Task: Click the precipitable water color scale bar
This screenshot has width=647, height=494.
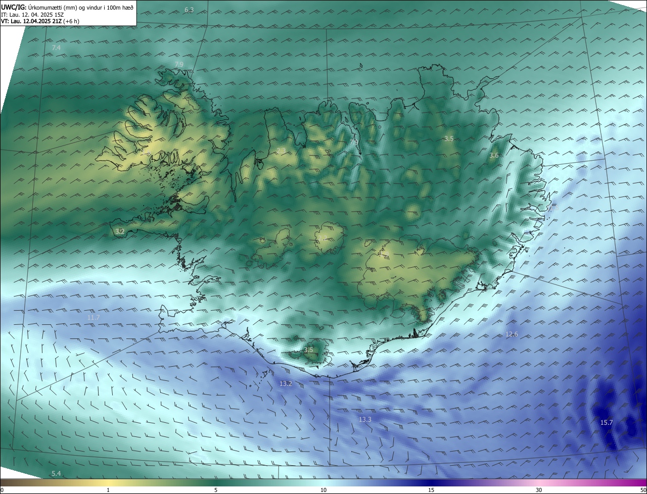Action: click(323, 483)
